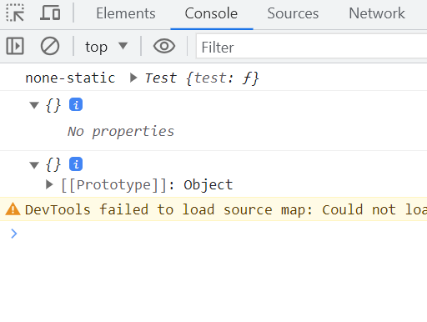Open the Network tab
The width and height of the screenshot is (427, 322).
click(x=377, y=13)
